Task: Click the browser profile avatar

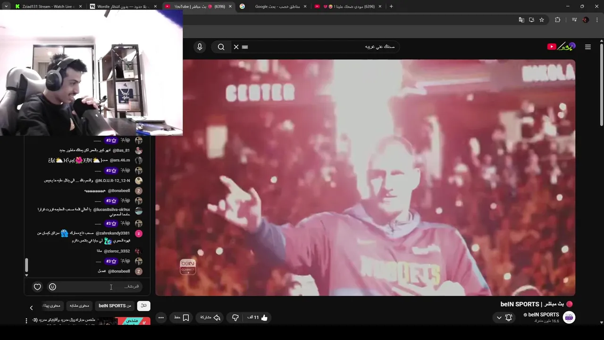Action: click(x=586, y=20)
